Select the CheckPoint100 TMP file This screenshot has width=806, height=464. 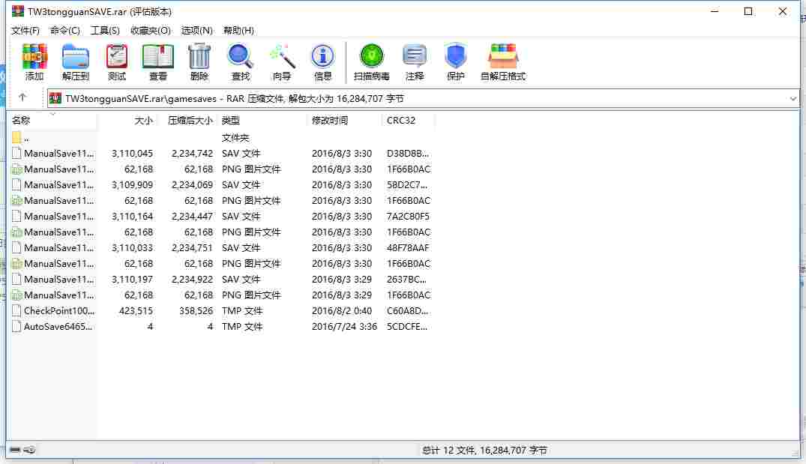221,311
